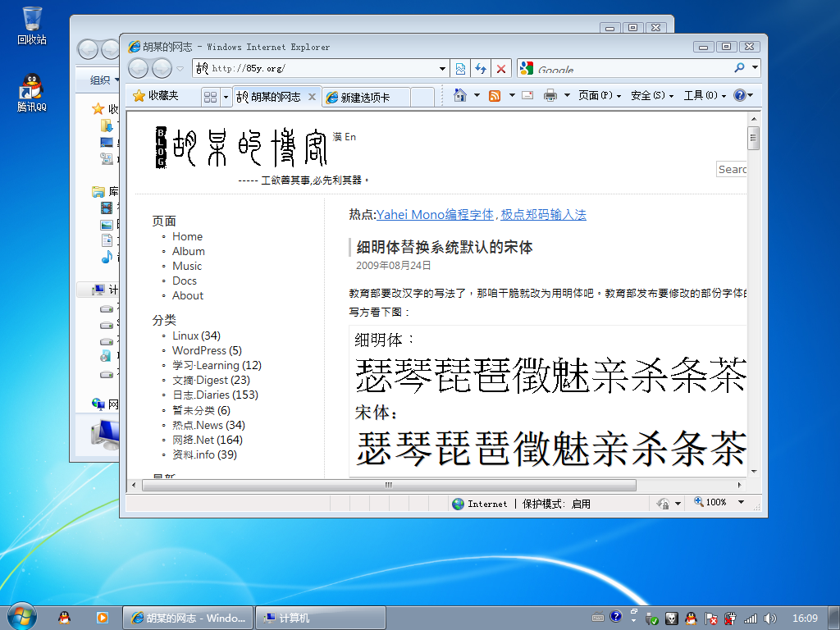Open the search provider dropdown arrow

tap(755, 68)
